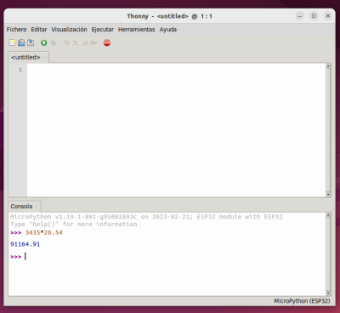Viewport: 340px width, 313px height.
Task: Run current script with green play icon
Action: pyautogui.click(x=43, y=43)
